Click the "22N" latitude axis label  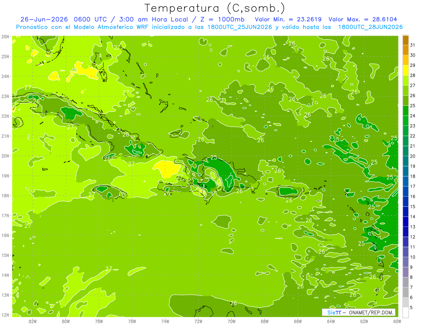tap(5, 116)
